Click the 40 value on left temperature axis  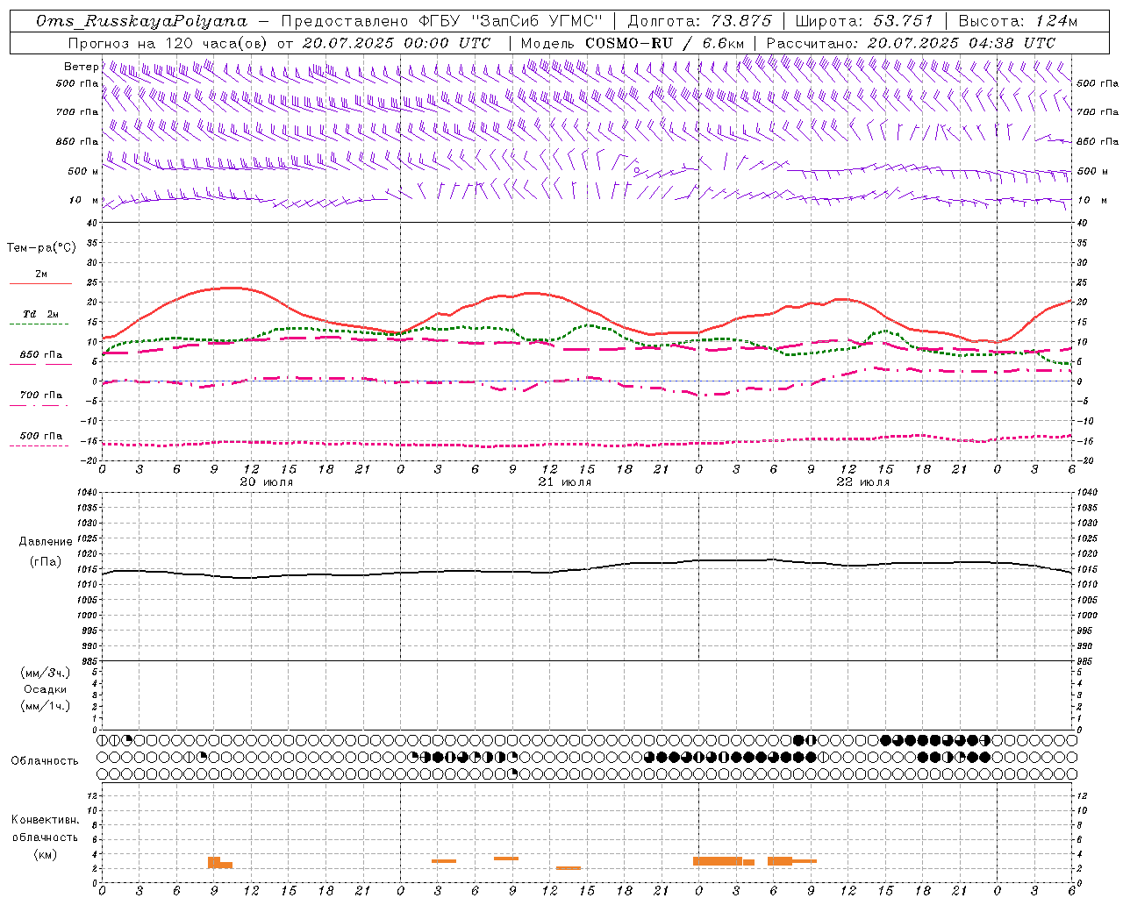[93, 223]
